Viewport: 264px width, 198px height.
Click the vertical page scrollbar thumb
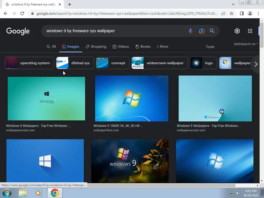(x=262, y=35)
